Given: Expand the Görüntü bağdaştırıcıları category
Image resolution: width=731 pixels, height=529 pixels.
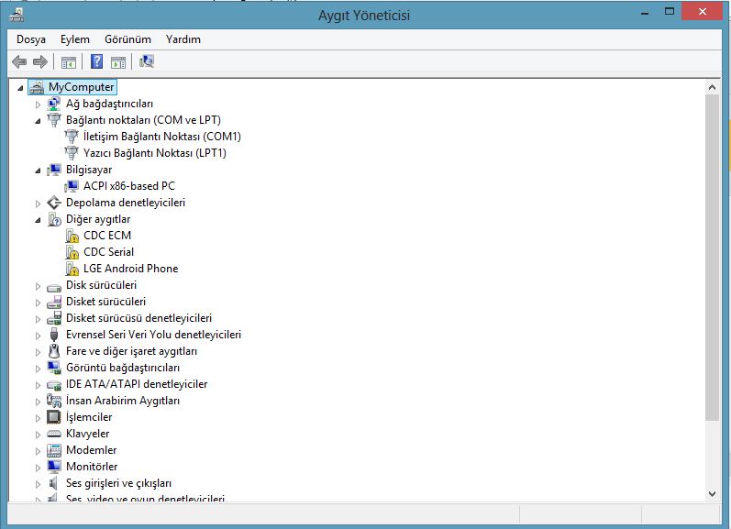Looking at the screenshot, I should coord(38,369).
